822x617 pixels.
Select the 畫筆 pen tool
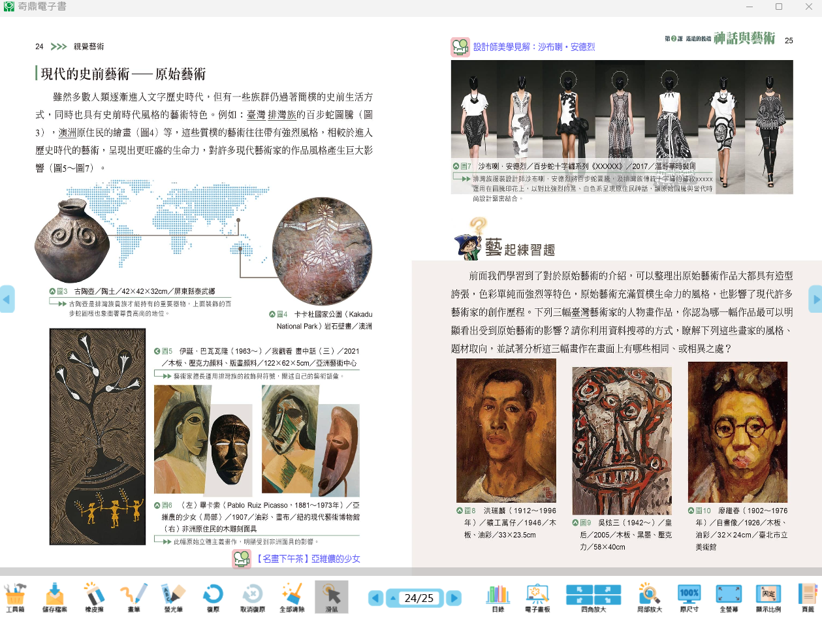(x=133, y=597)
